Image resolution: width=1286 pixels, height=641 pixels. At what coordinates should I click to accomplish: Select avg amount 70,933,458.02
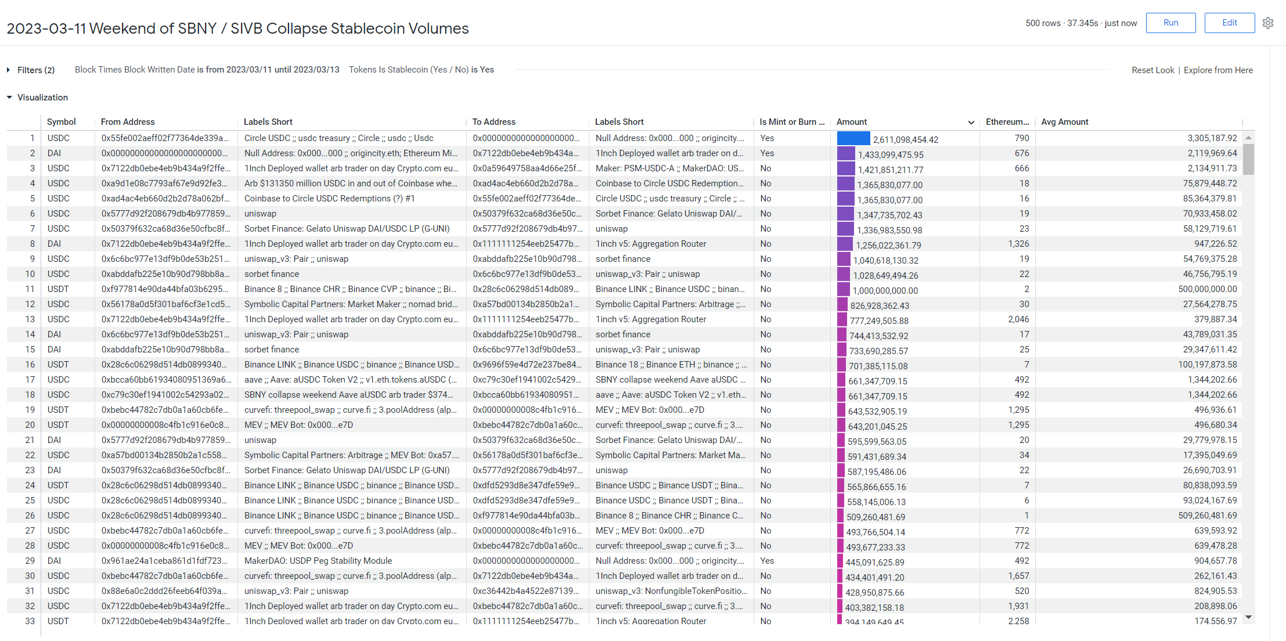tap(1210, 214)
